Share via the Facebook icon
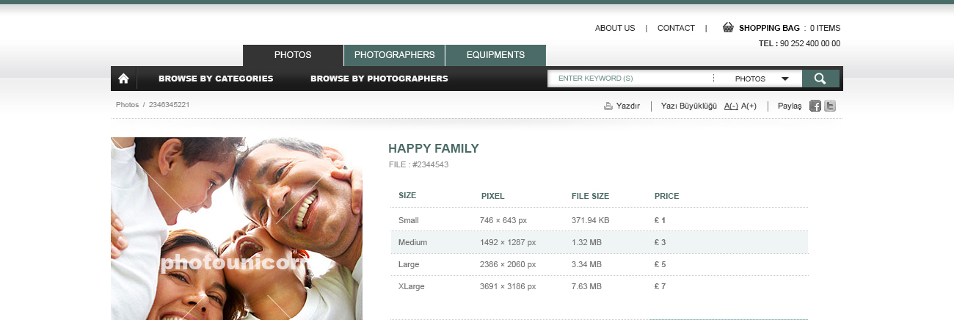The height and width of the screenshot is (320, 954). click(x=815, y=106)
